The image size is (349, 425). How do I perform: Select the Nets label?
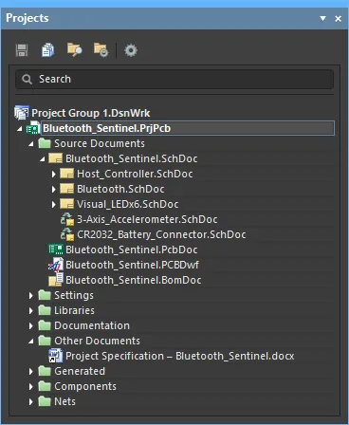click(64, 401)
